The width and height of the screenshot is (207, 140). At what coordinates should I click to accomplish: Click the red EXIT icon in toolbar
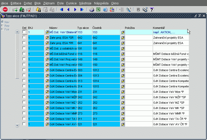click(5, 10)
